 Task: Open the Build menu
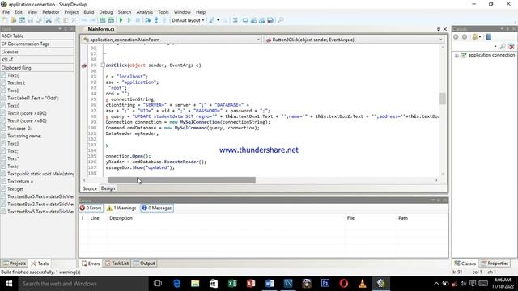pyautogui.click(x=88, y=12)
